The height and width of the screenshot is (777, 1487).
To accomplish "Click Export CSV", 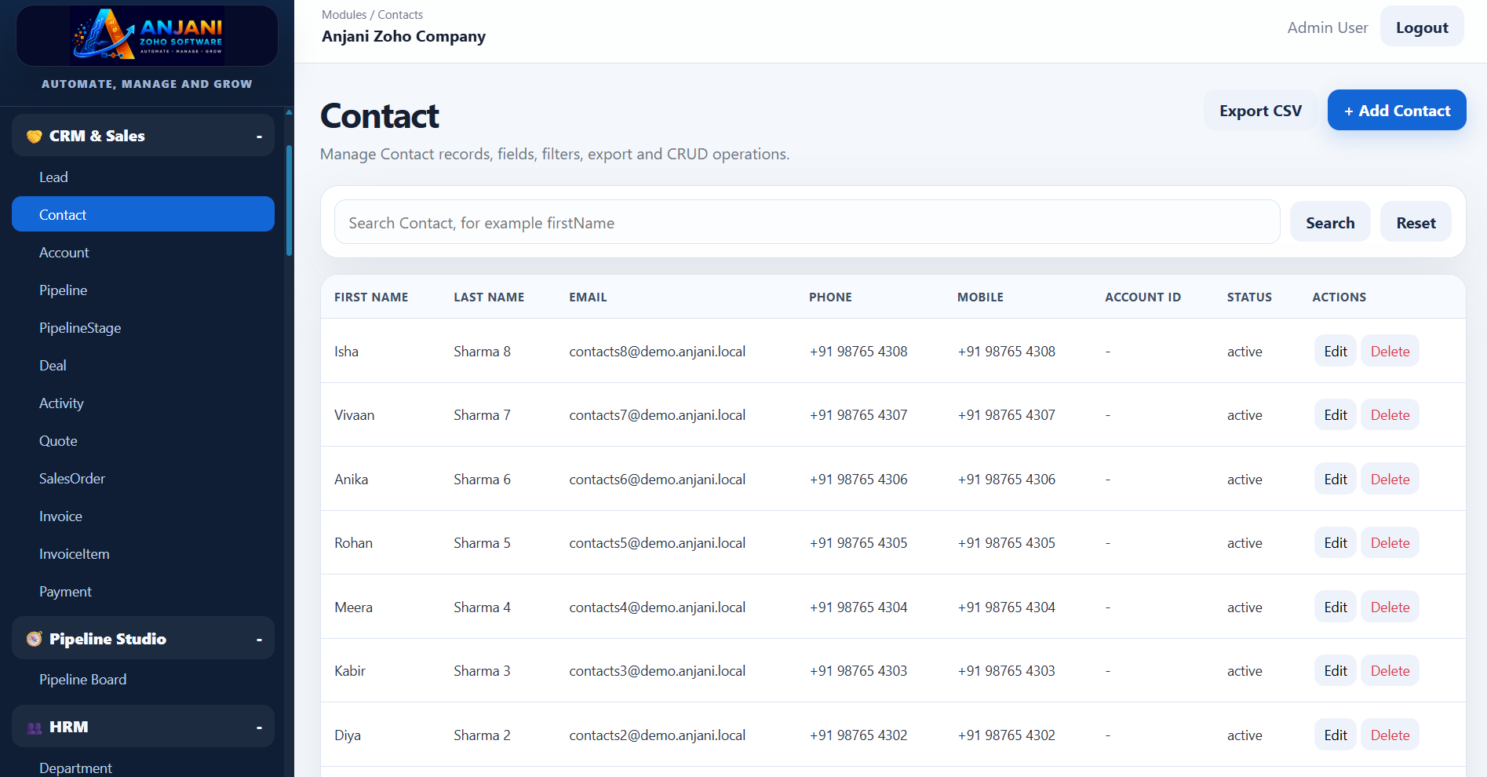I will coord(1260,111).
